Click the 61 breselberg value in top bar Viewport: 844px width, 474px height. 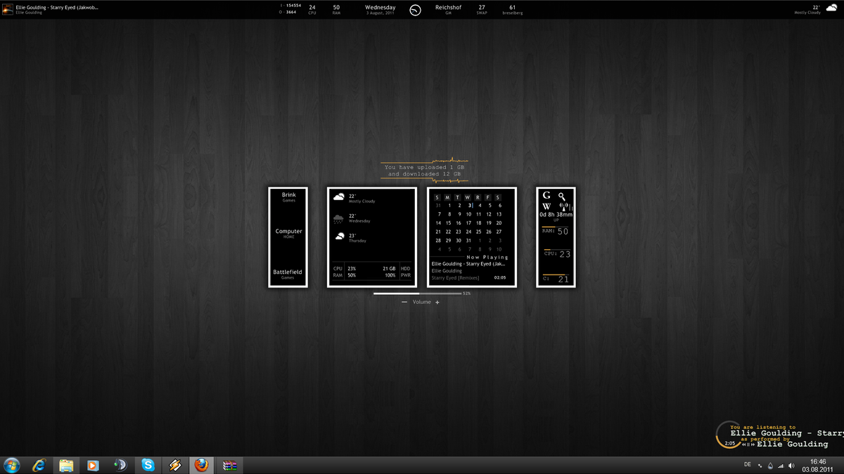tap(512, 9)
